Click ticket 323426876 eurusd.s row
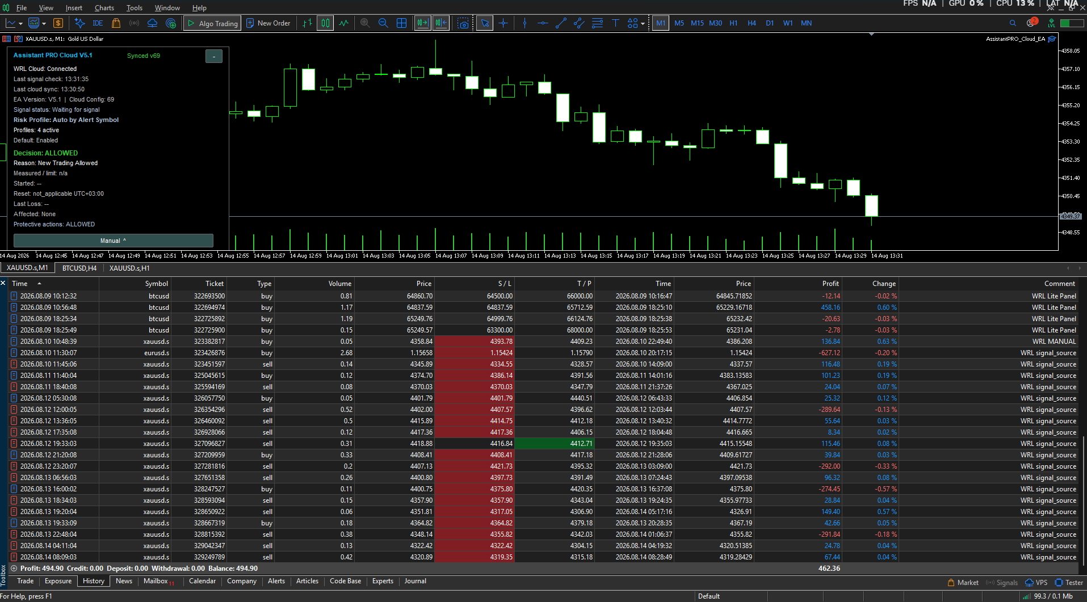Screen dimensions: 1087x602 click(x=544, y=353)
